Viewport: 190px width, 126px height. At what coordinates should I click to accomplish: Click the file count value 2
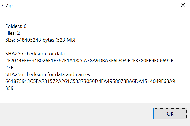pyautogui.click(x=18, y=33)
